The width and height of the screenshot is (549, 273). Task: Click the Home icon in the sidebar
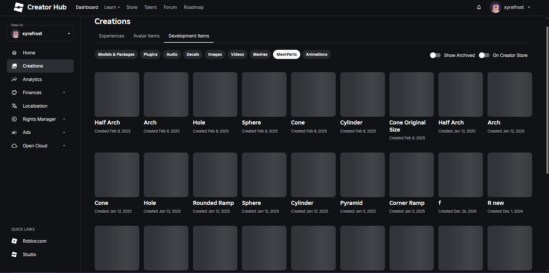14,53
